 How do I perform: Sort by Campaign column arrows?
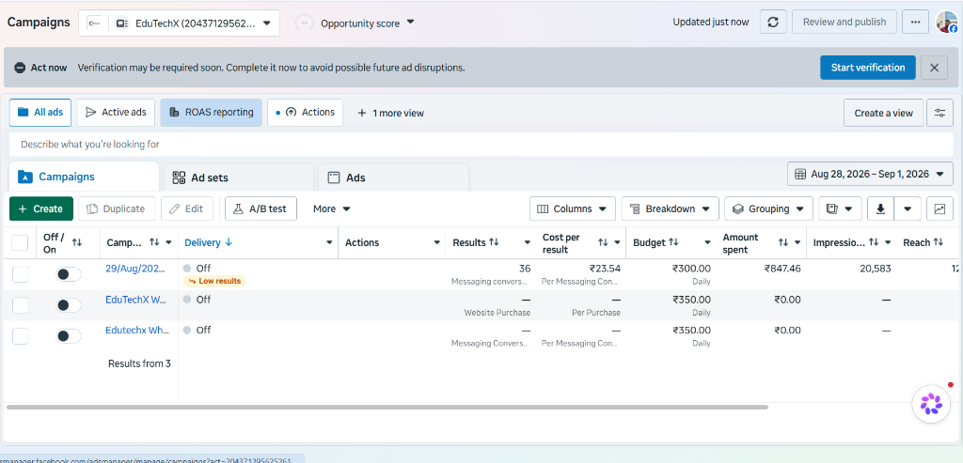point(154,243)
